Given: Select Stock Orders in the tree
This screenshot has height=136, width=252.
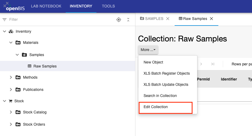Looking at the screenshot, I should pos(34,124).
